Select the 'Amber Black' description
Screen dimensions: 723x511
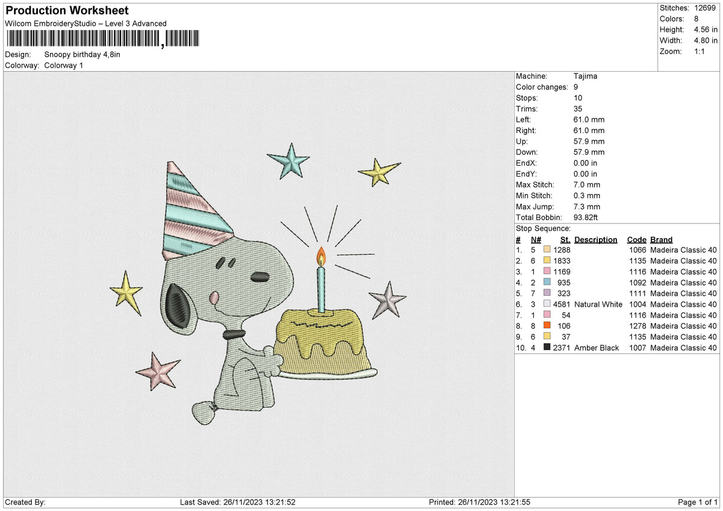click(596, 348)
